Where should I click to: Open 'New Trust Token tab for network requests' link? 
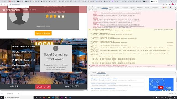[103, 89]
